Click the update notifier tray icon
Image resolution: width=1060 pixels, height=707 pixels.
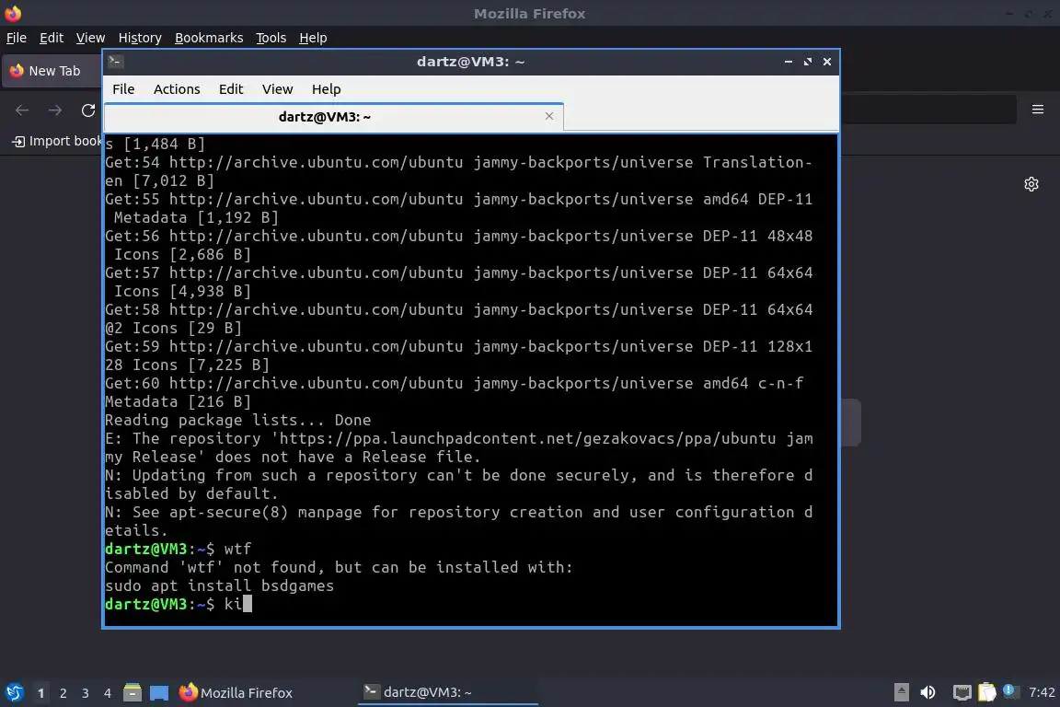point(1010,690)
